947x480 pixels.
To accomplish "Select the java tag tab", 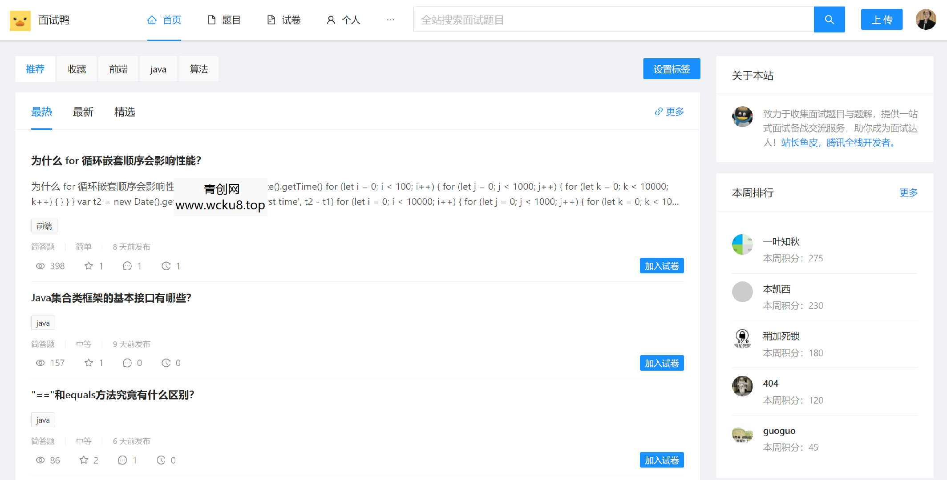I will (x=158, y=69).
